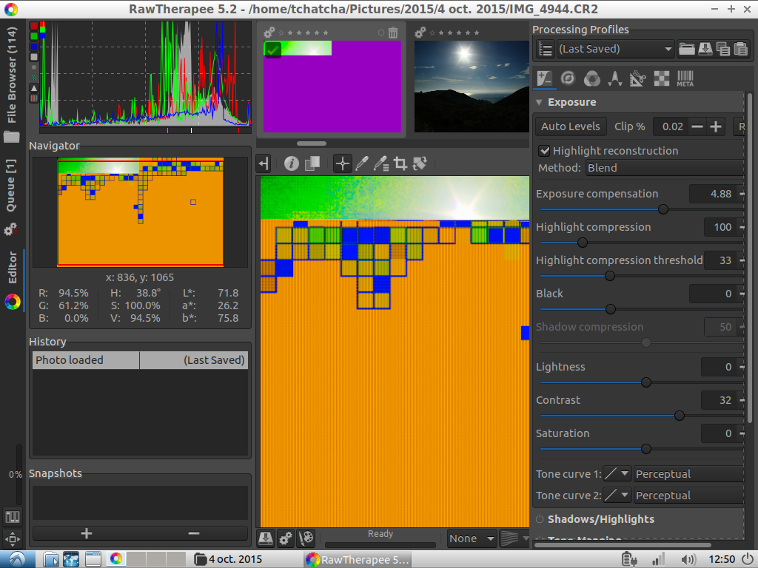
Task: Pick the white balance eyedropper tool
Action: point(361,163)
